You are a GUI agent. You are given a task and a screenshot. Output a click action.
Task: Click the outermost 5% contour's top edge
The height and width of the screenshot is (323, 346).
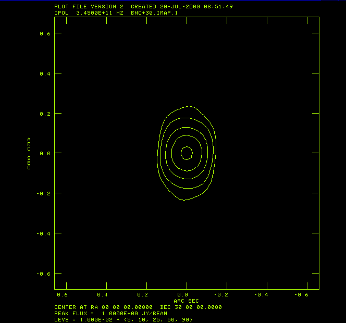[x=189, y=106]
